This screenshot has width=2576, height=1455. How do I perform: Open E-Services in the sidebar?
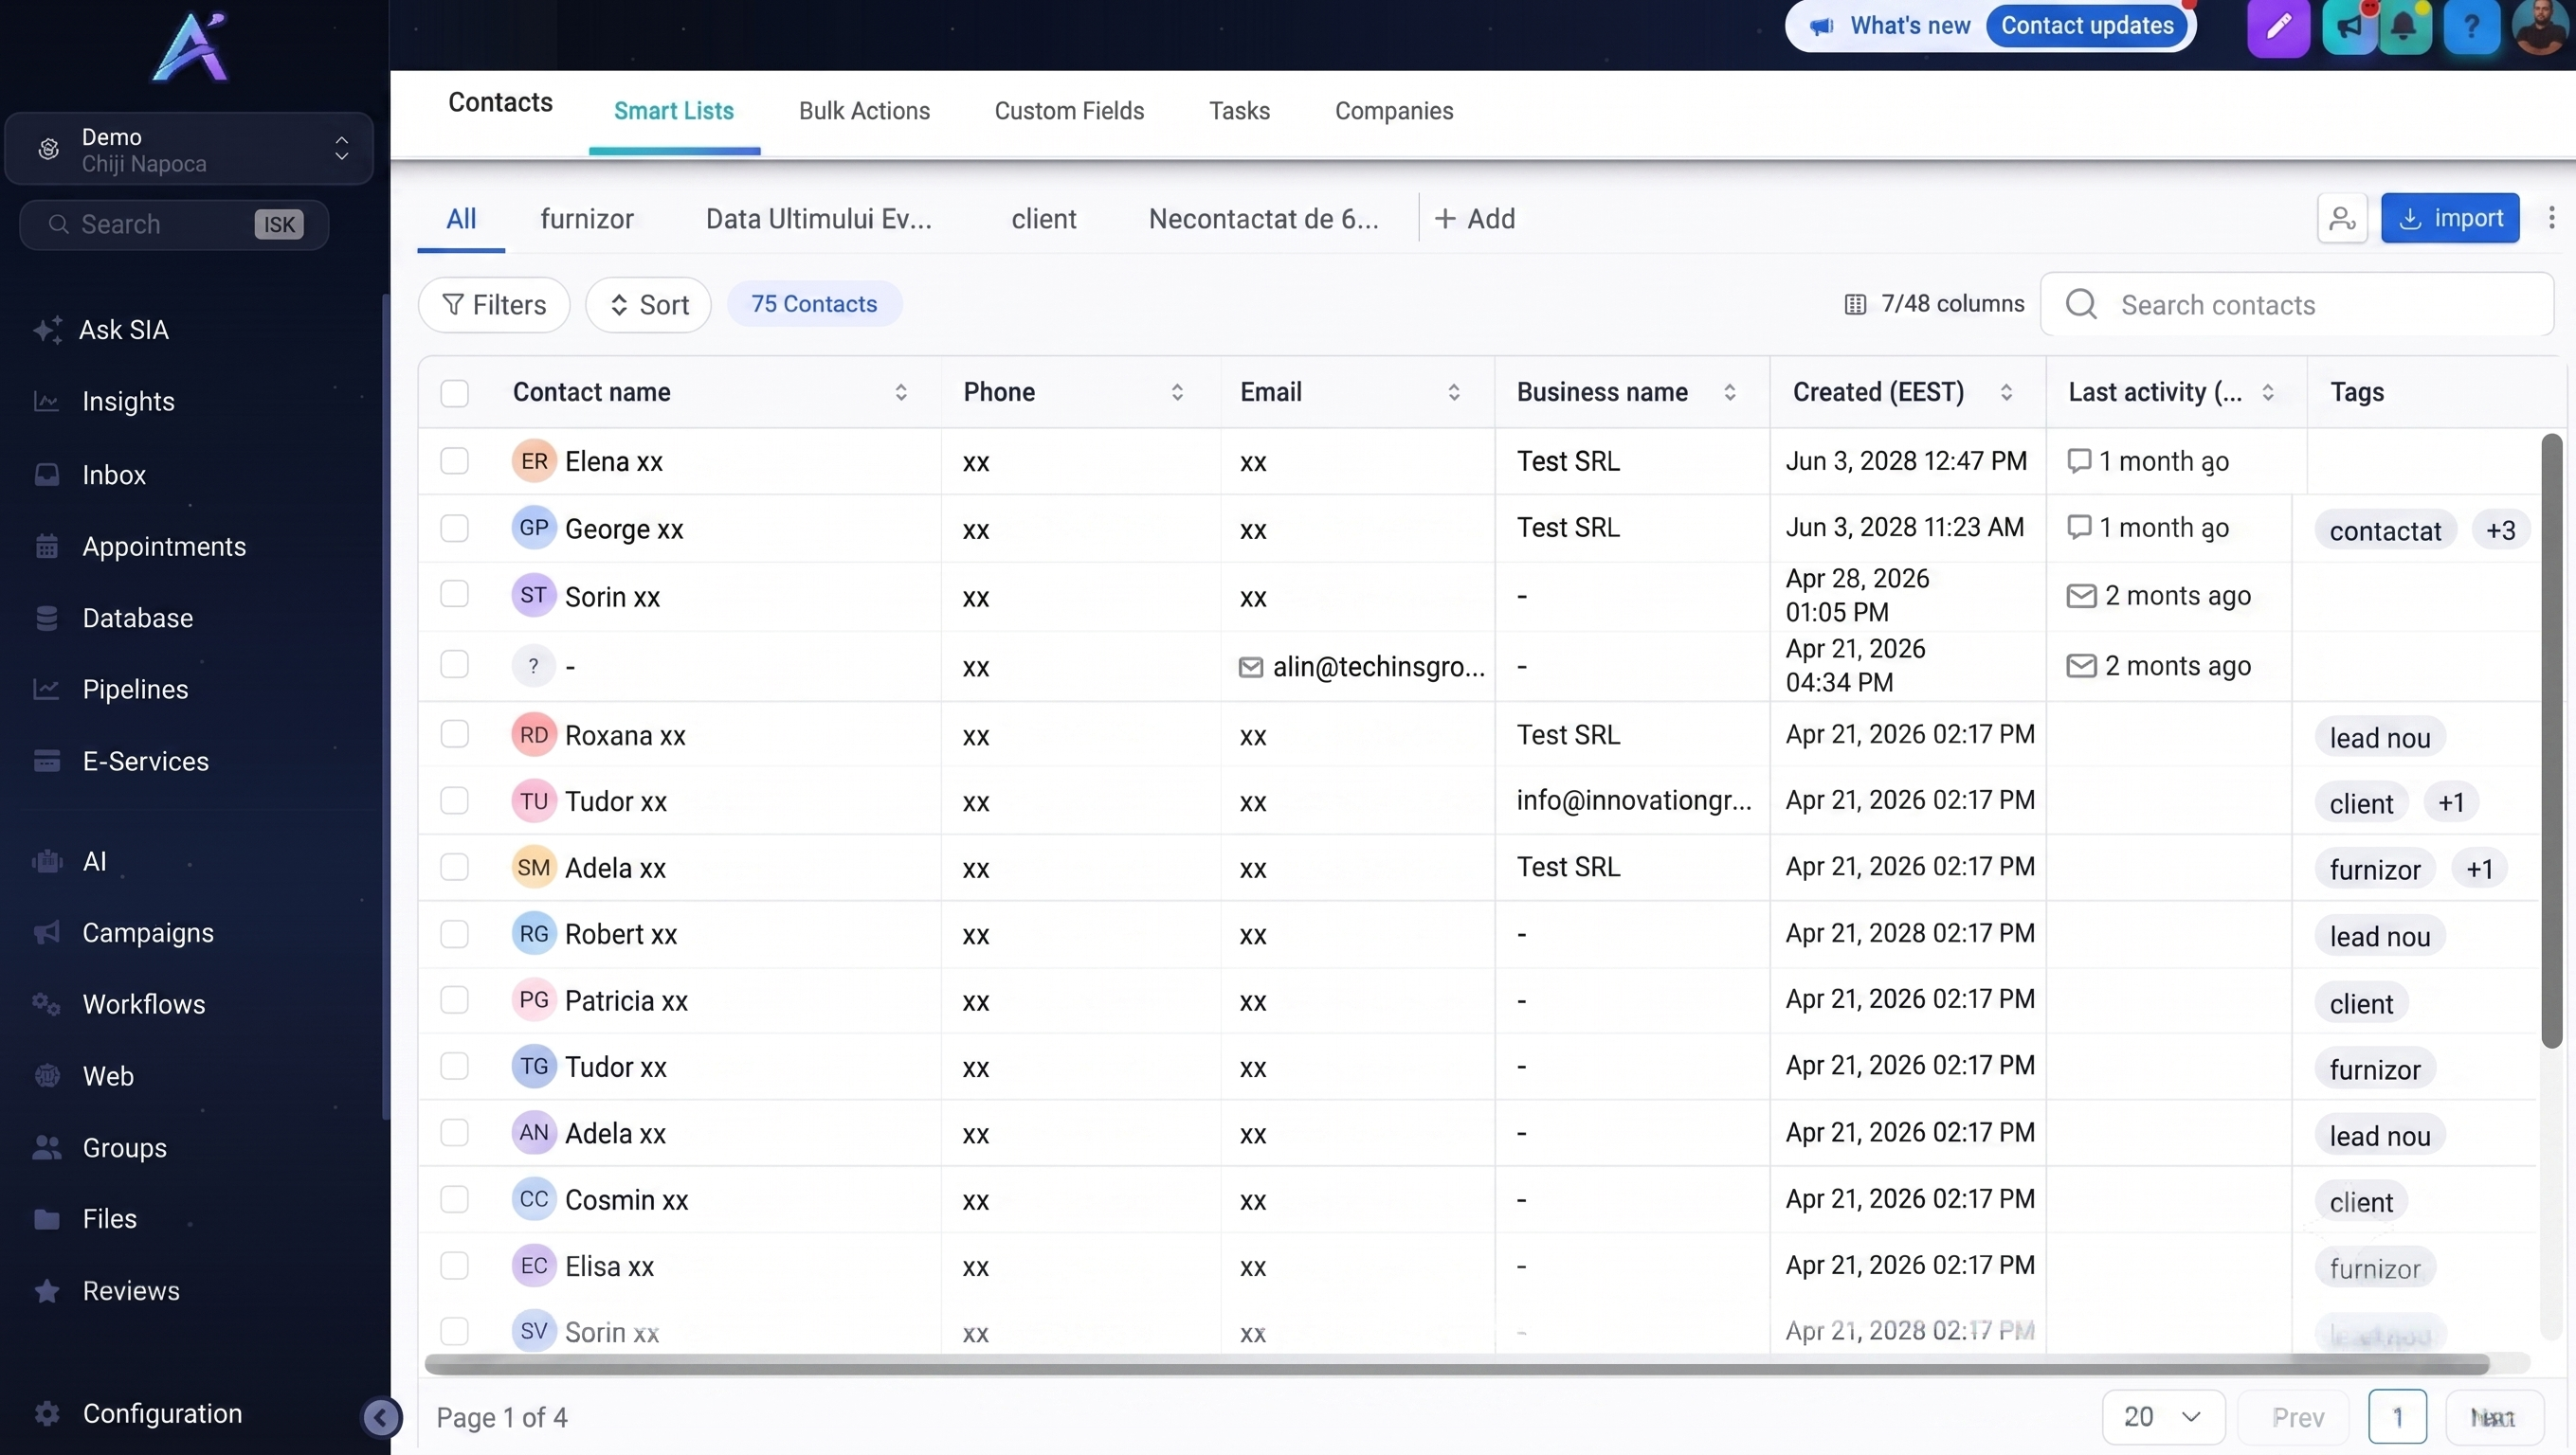pyautogui.click(x=121, y=762)
